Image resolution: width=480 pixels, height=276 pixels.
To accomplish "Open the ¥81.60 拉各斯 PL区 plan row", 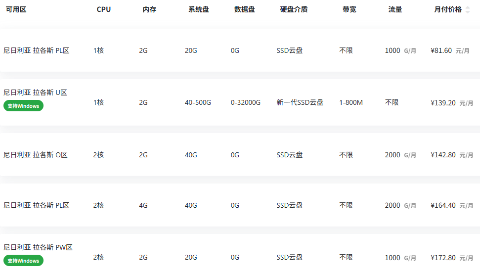I will tap(240, 50).
